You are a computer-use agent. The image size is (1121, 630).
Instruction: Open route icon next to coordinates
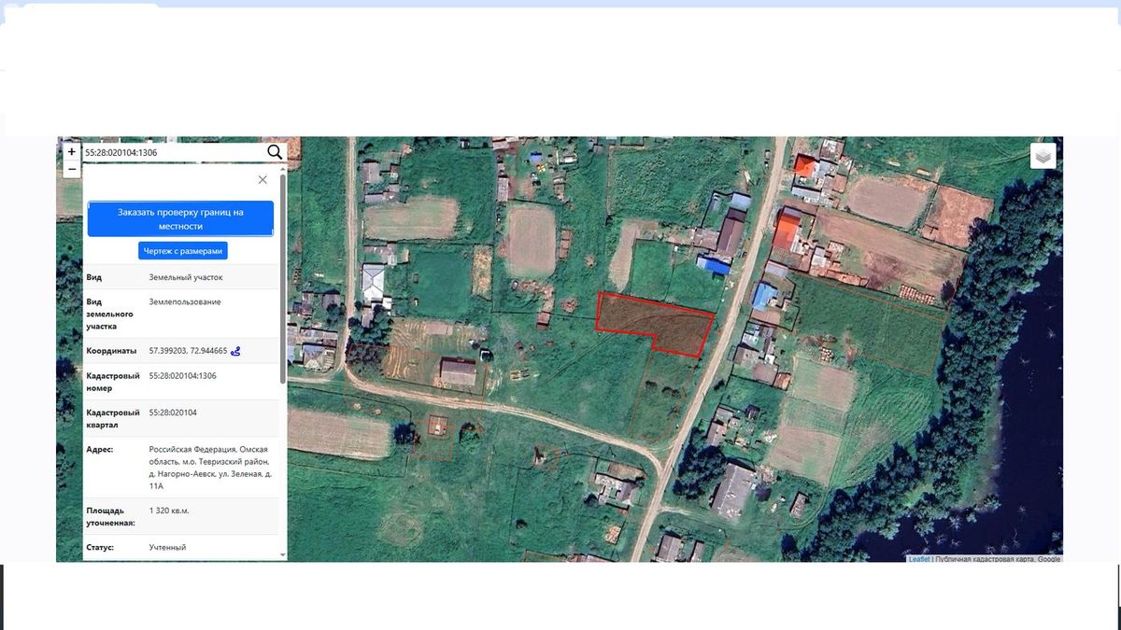235,351
